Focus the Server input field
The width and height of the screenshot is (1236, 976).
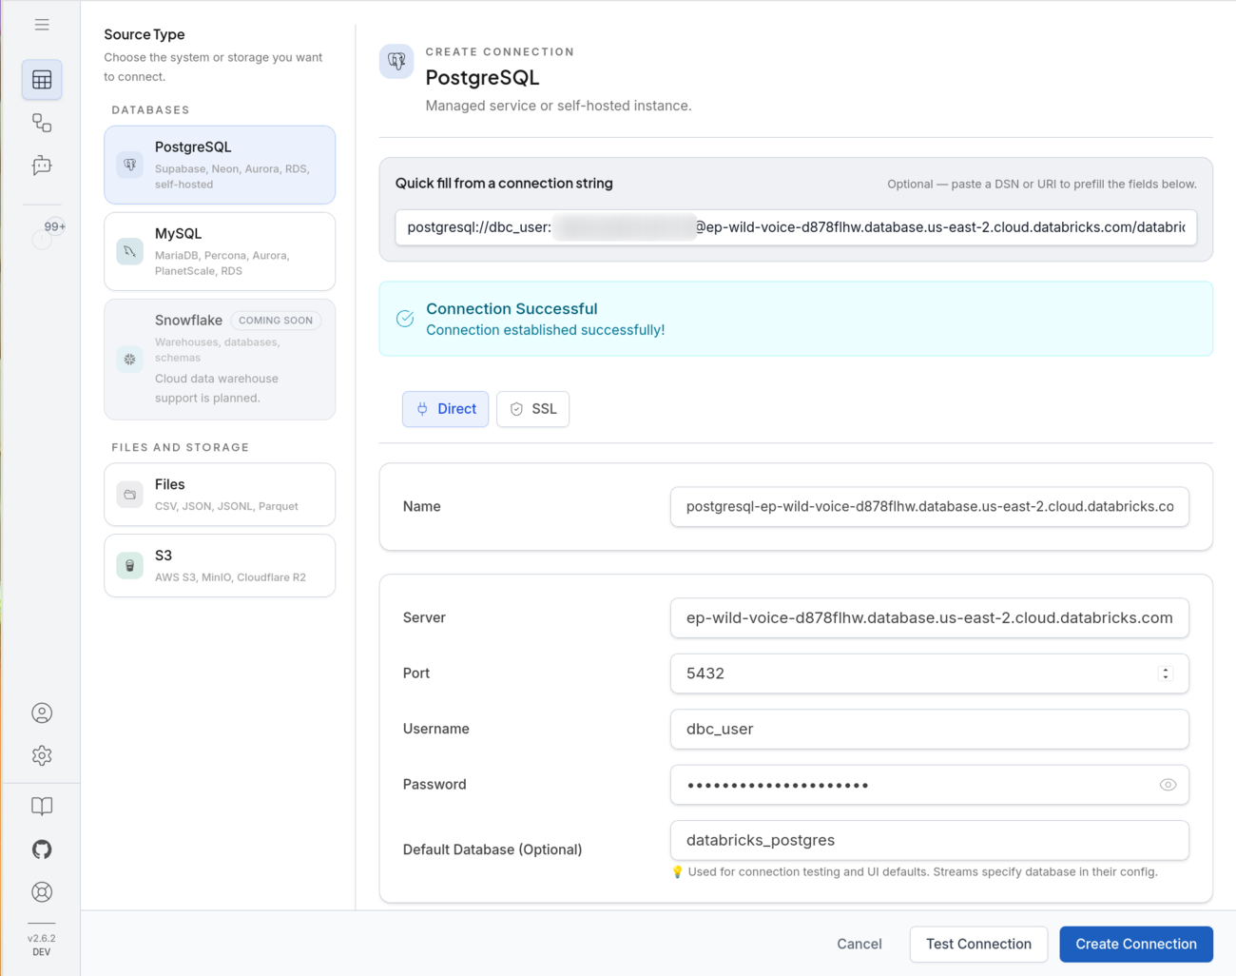[x=929, y=618]
